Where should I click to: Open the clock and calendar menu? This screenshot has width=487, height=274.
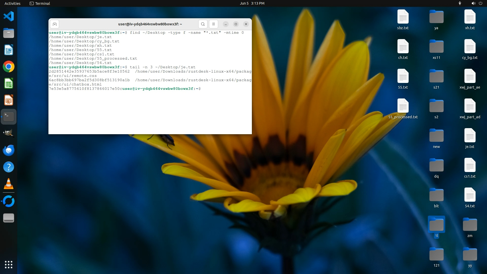point(252,3)
